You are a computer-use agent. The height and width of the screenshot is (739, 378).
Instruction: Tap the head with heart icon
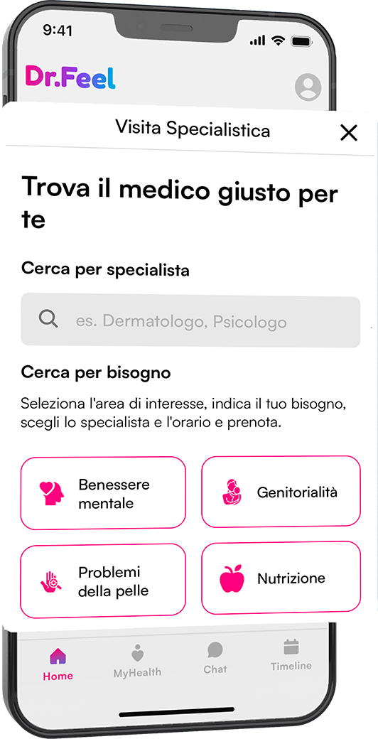pyautogui.click(x=51, y=493)
